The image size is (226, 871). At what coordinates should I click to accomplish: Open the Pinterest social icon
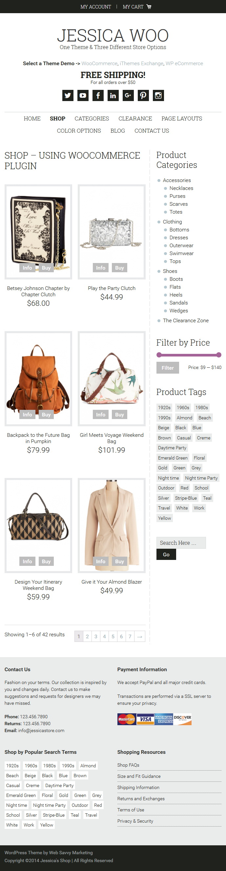point(143,95)
